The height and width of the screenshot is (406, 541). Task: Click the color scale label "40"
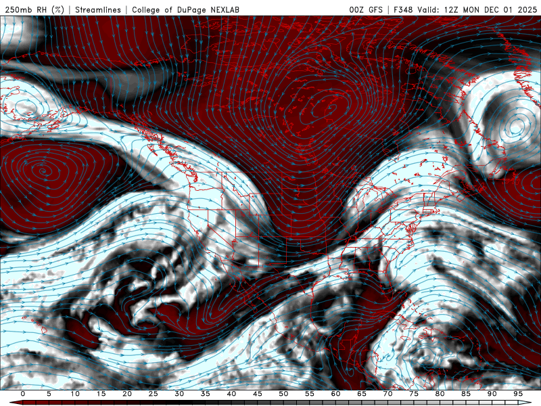click(x=231, y=394)
